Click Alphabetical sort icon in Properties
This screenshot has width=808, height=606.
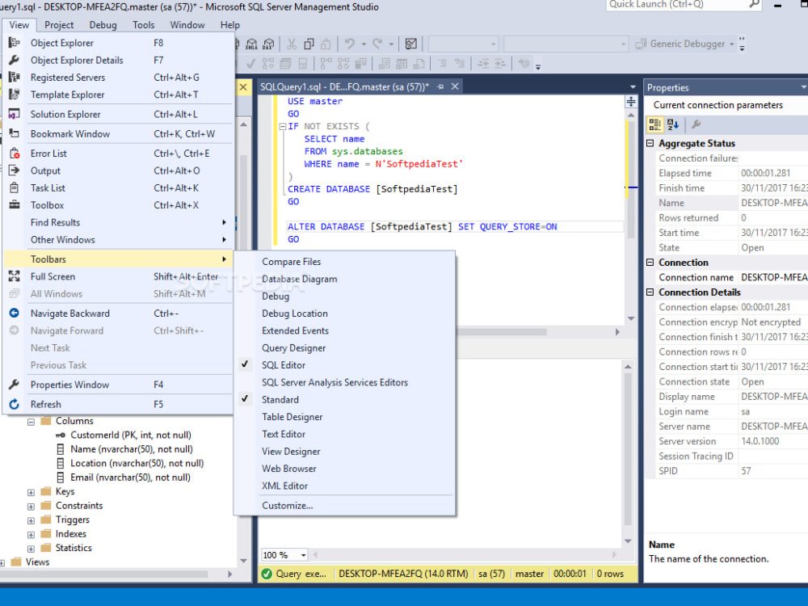pos(673,124)
